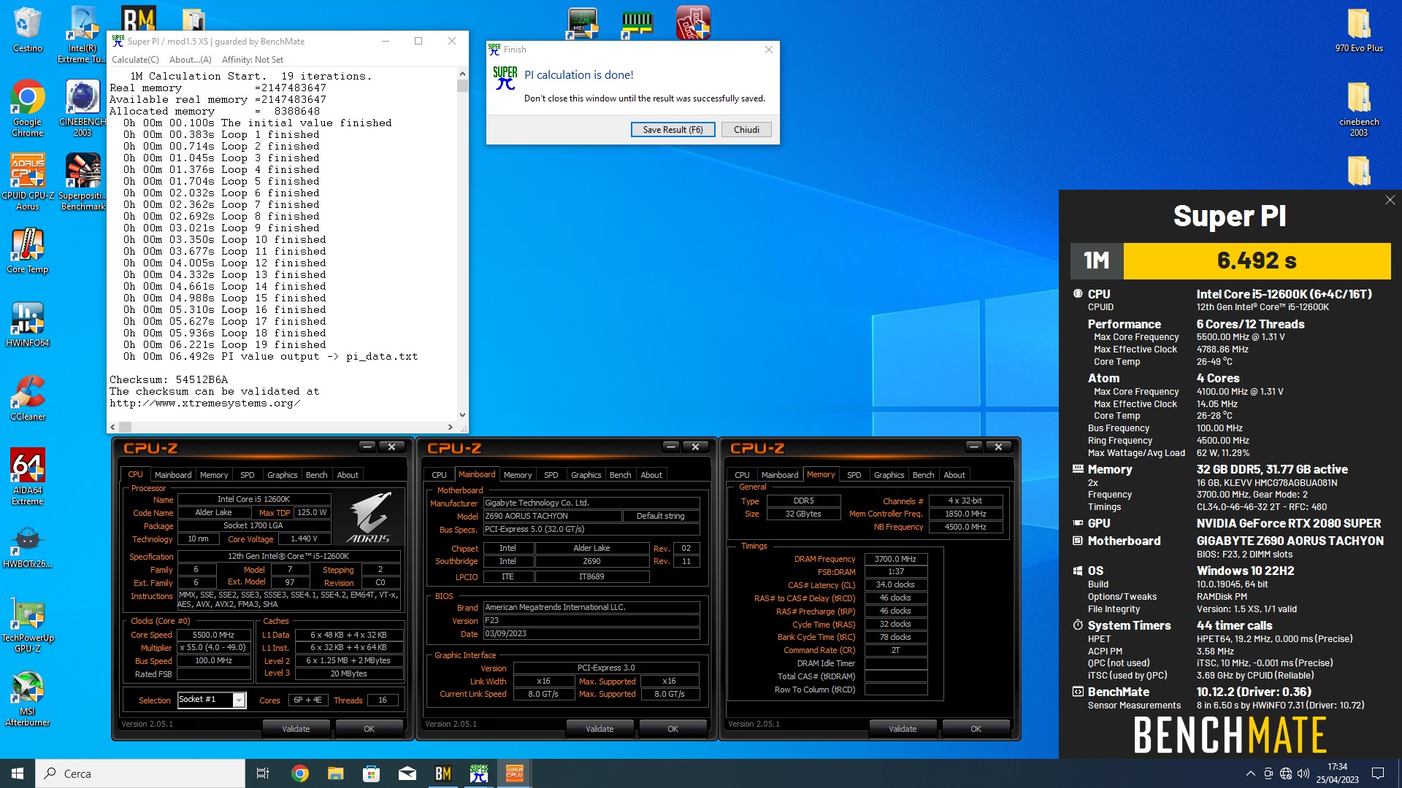Click the Cerca search box in taskbar
The image size is (1402, 788).
tap(140, 773)
